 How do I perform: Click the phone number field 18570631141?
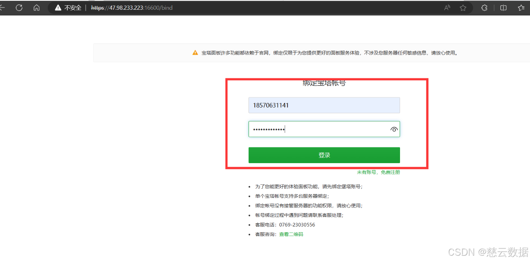click(x=324, y=105)
